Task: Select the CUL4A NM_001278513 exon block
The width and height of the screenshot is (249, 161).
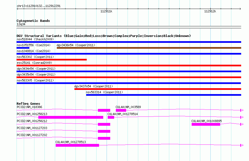Action: coord(77,145)
